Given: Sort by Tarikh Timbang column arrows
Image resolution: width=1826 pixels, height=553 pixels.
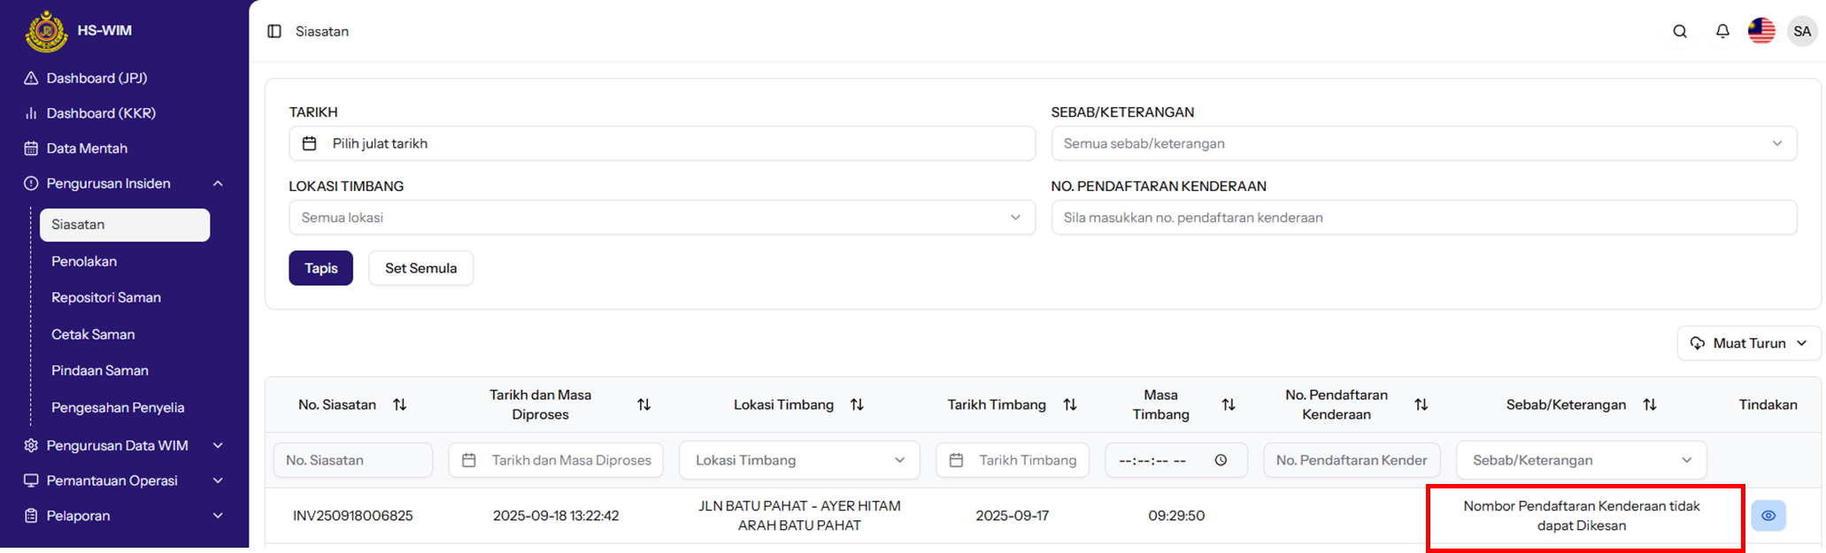Looking at the screenshot, I should click(x=1070, y=404).
